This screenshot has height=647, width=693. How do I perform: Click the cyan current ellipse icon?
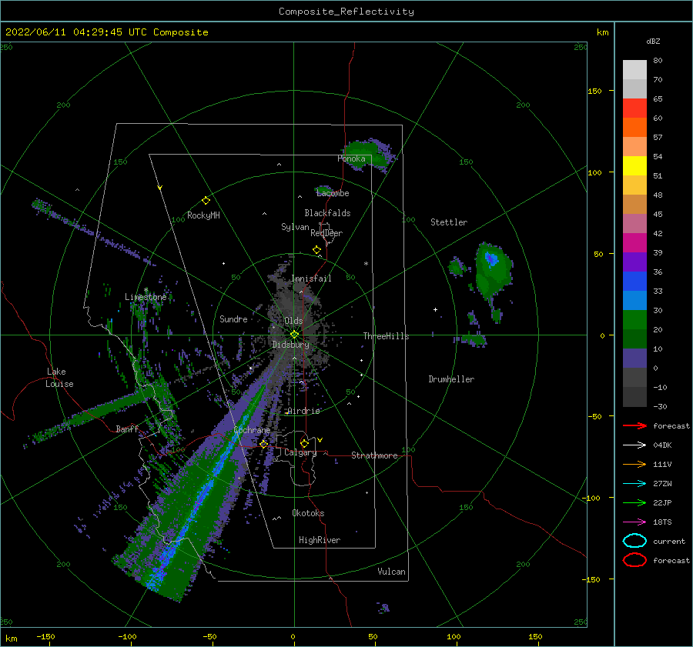pyautogui.click(x=634, y=541)
